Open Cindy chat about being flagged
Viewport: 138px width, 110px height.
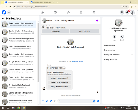(18, 55)
